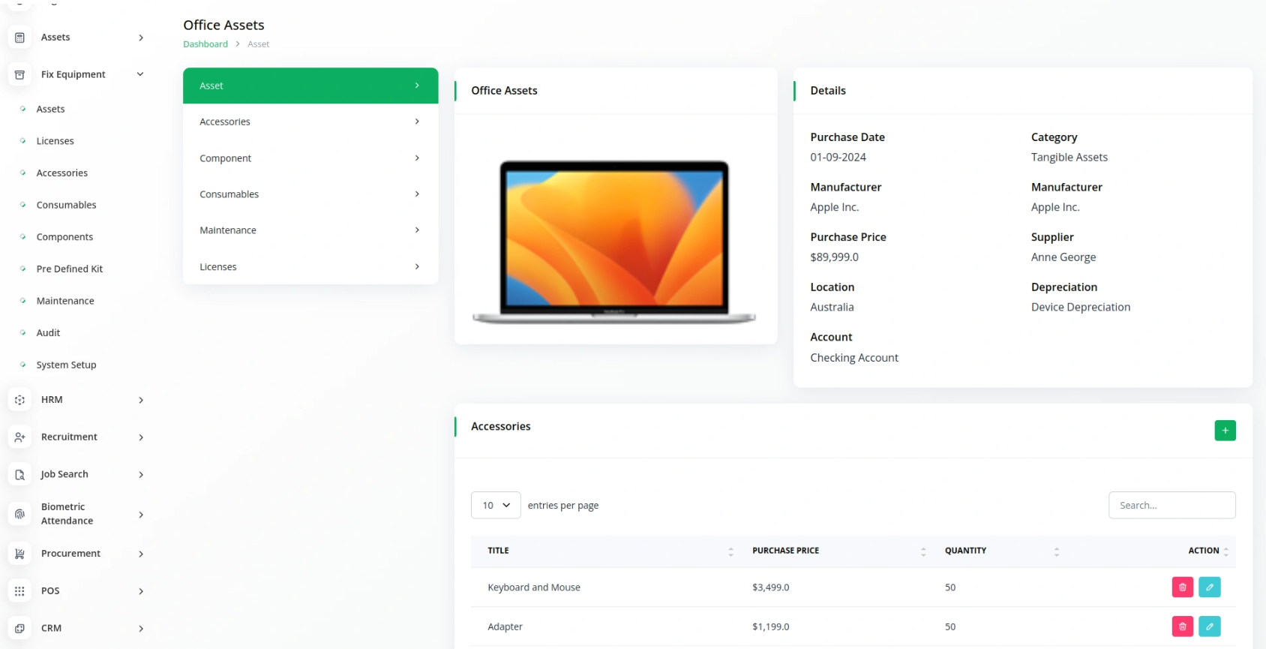
Task: Open Pre Defined Kit in sidebar
Action: [69, 269]
